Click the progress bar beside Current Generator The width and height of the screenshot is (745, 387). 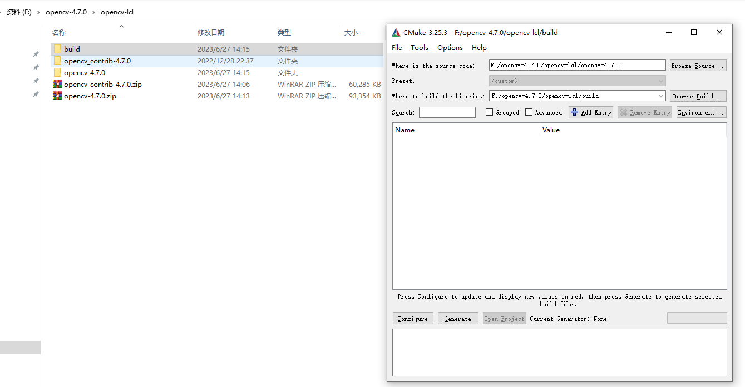coord(697,317)
